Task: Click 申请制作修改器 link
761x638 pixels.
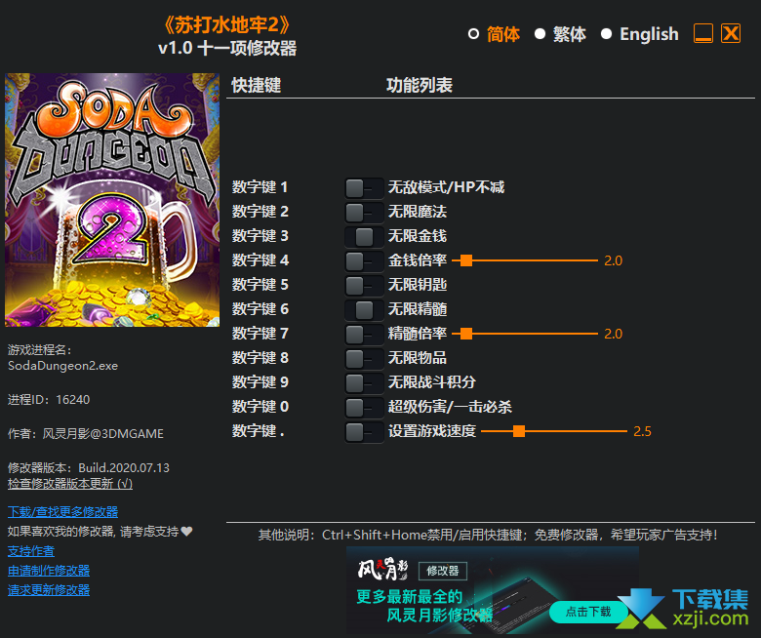Action: pyautogui.click(x=49, y=570)
